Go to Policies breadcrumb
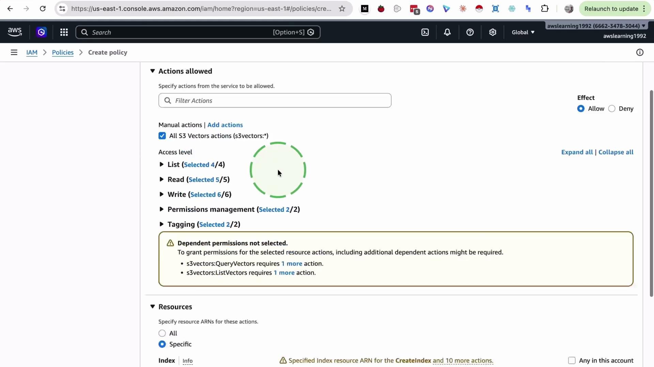654x367 pixels. point(63,52)
